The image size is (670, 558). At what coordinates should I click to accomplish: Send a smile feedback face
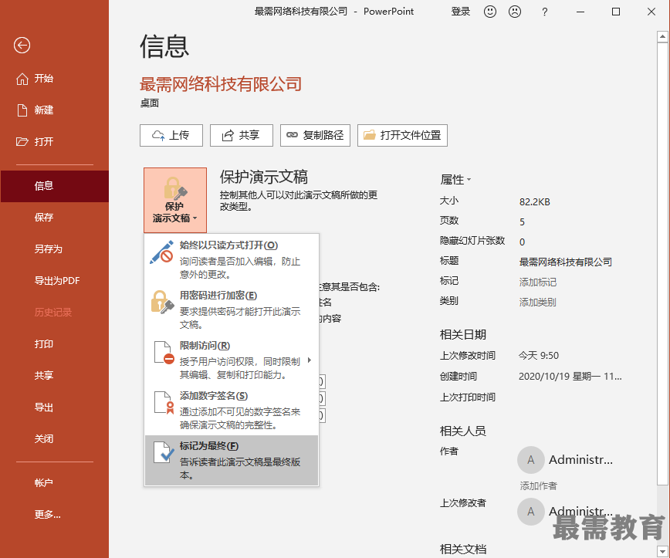[x=490, y=12]
